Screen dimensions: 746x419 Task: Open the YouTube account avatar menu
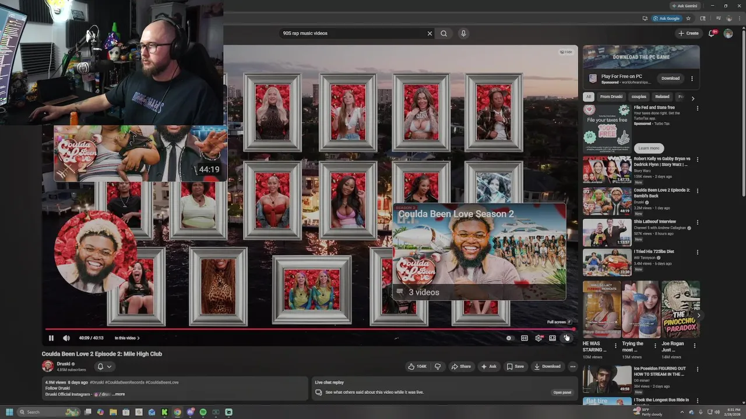point(728,33)
